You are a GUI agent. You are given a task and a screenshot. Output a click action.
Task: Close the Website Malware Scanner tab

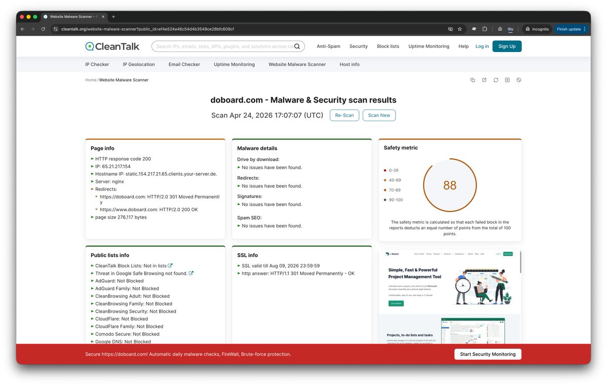[x=103, y=17]
